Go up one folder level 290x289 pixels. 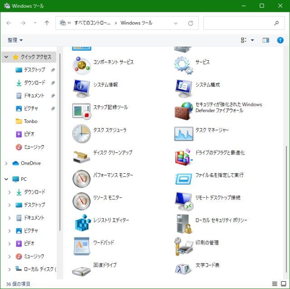47,23
